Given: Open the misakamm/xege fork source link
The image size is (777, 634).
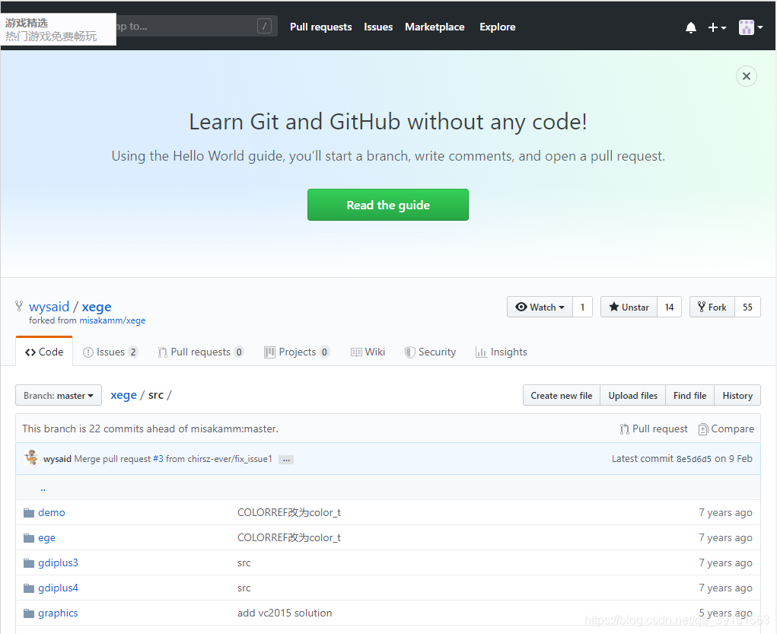Looking at the screenshot, I should (113, 320).
